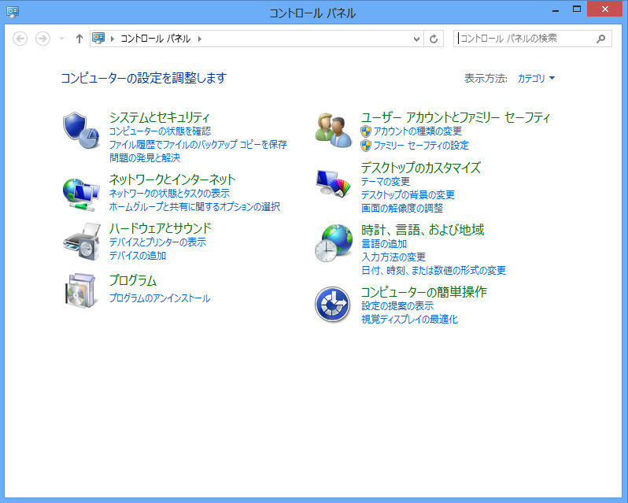
Task: Maximize the コントロール パネル window
Action: 577,9
